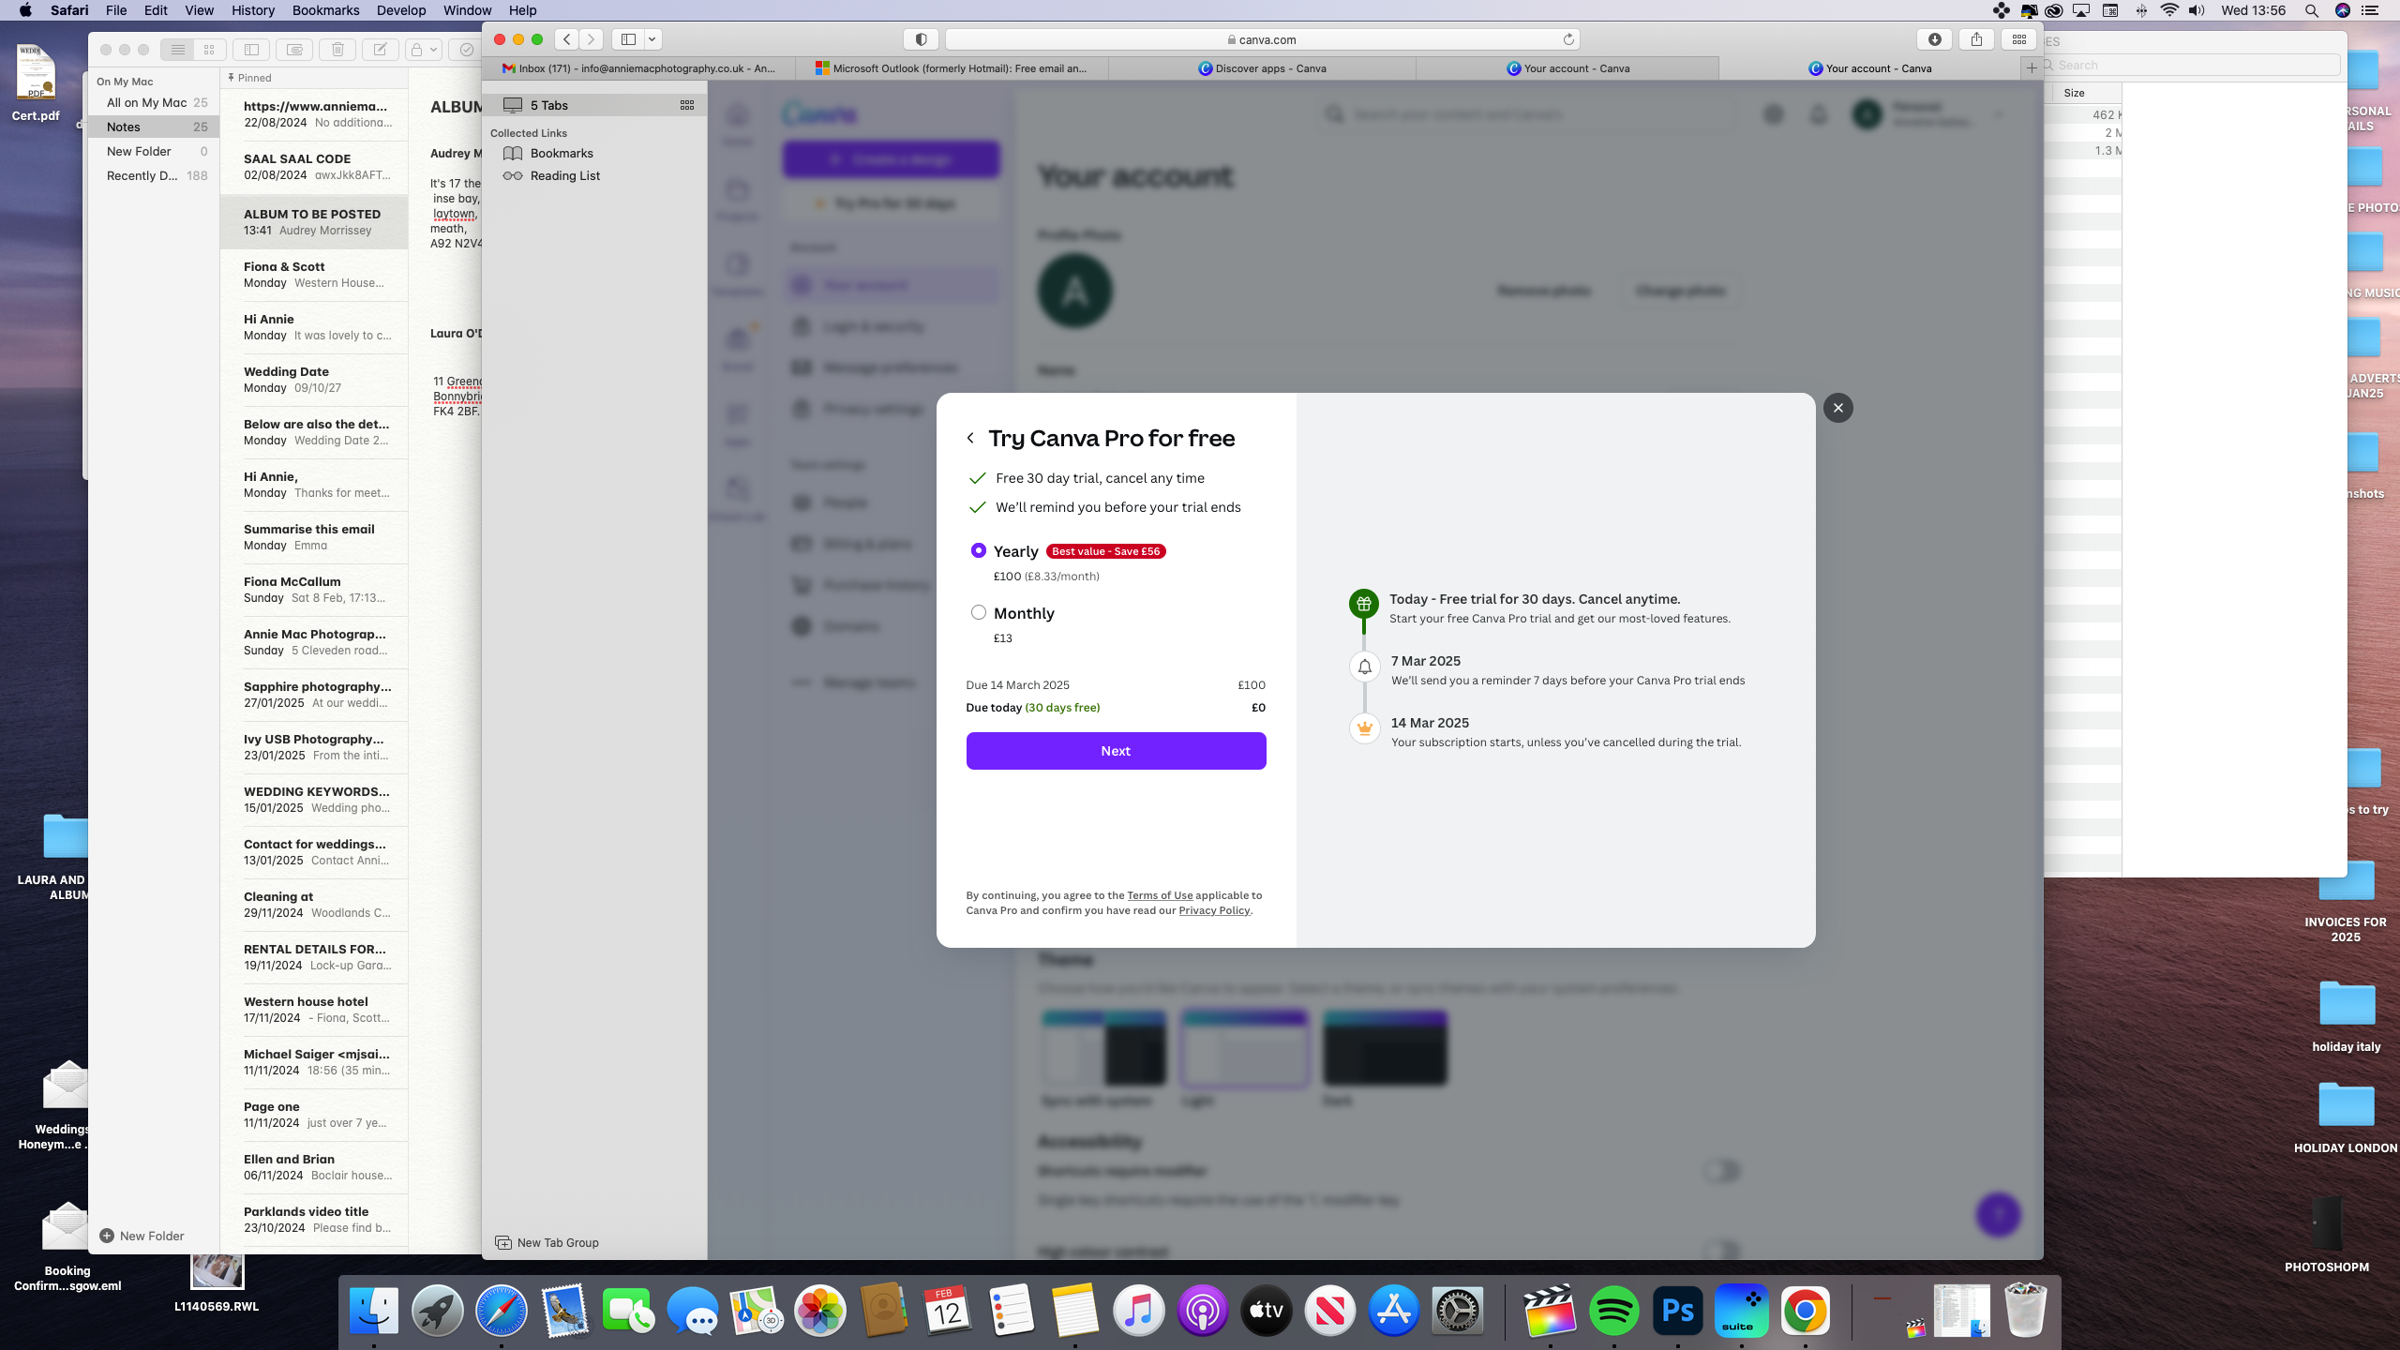Close the Canva Pro trial dialog

click(1837, 408)
